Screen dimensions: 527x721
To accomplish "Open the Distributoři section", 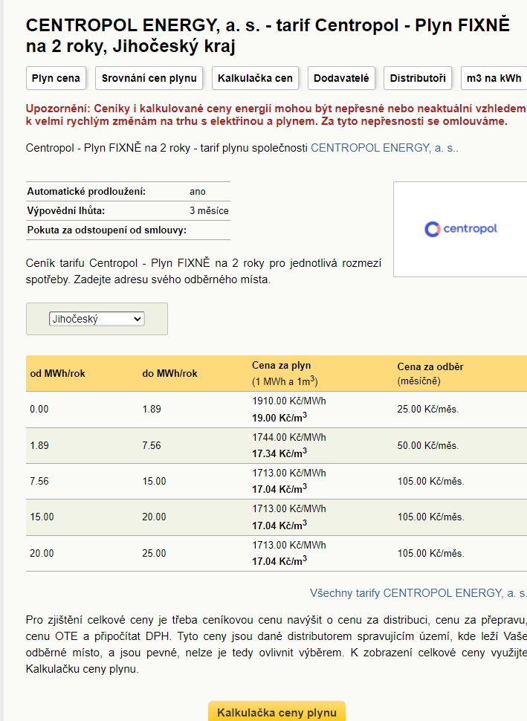I will pyautogui.click(x=418, y=78).
